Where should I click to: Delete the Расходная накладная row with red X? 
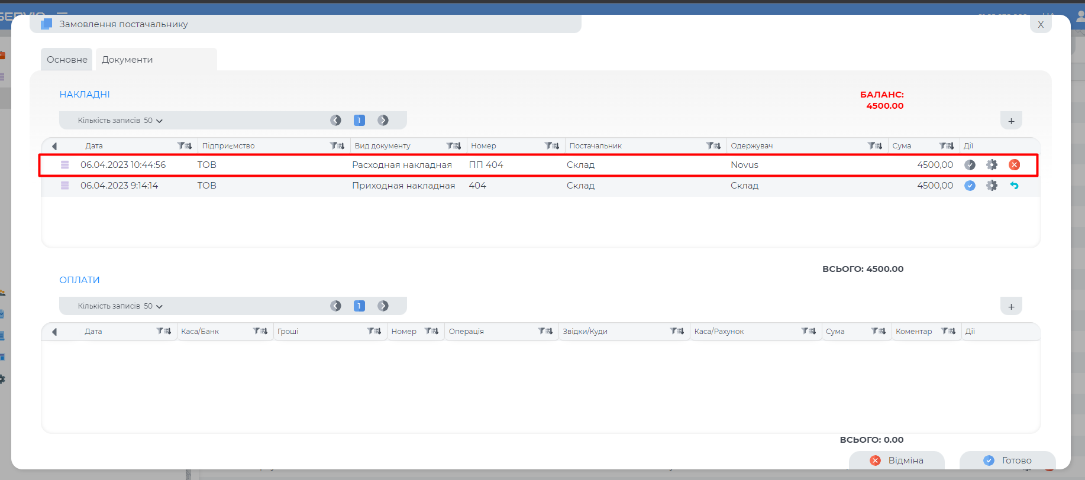click(1014, 165)
